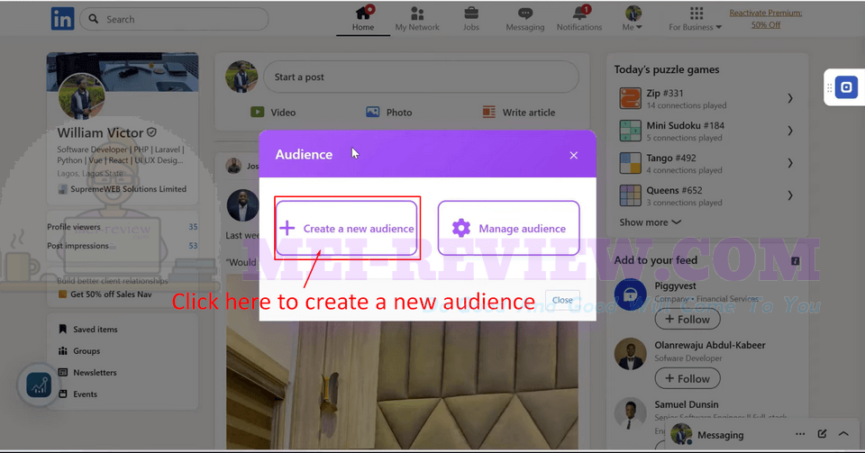Click the LinkedIn logo icon

pos(62,19)
